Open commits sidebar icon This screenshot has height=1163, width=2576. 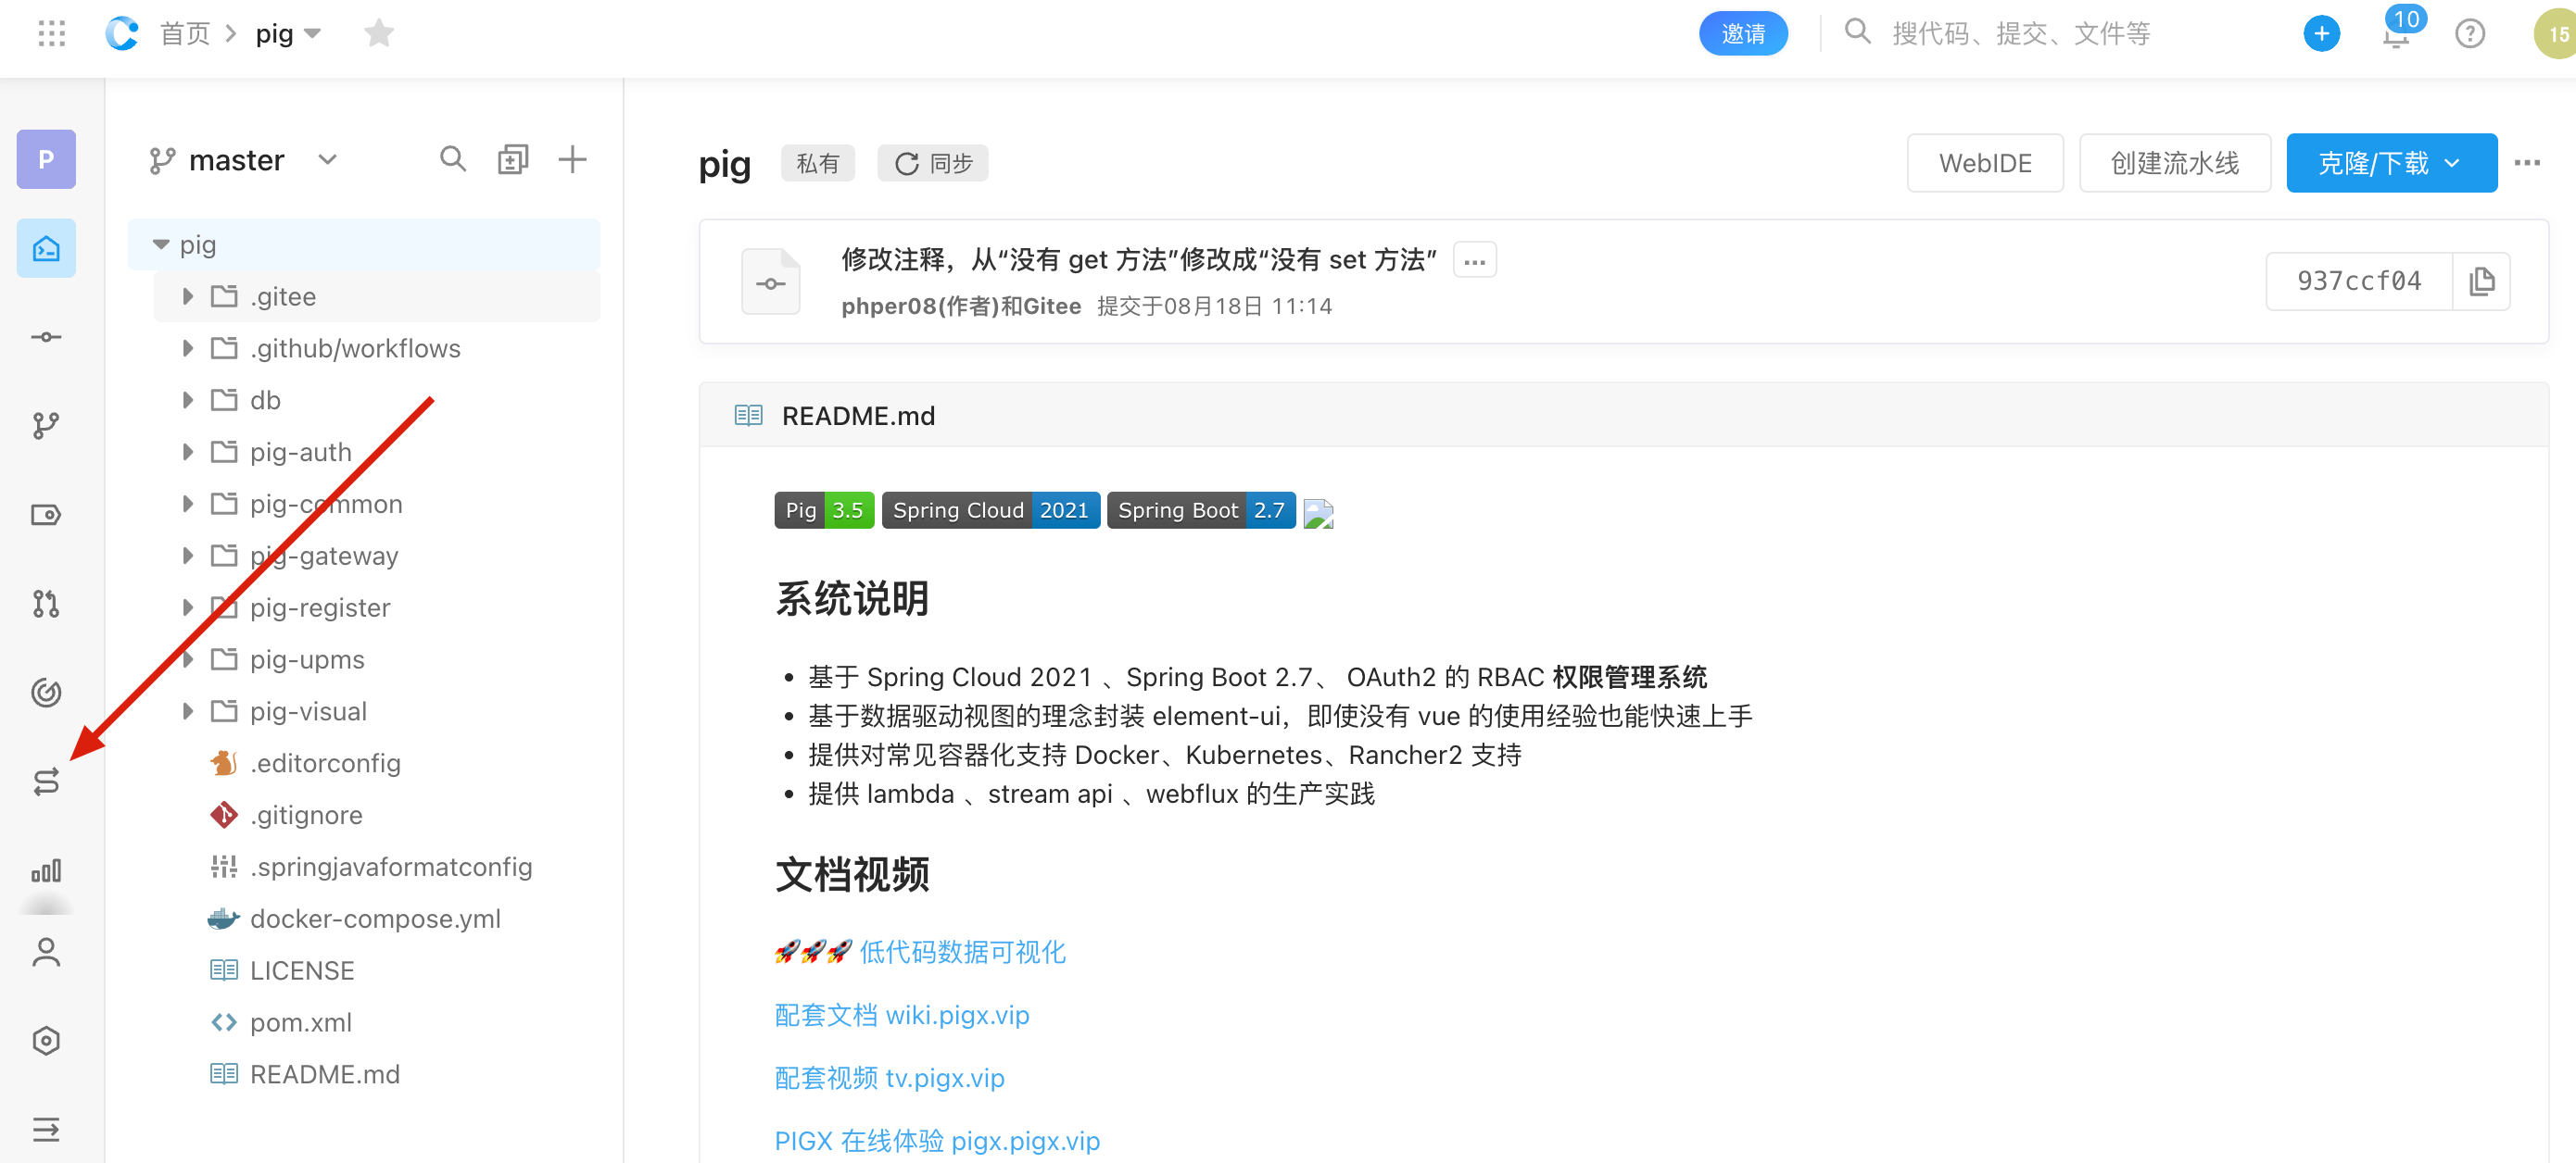click(x=46, y=337)
